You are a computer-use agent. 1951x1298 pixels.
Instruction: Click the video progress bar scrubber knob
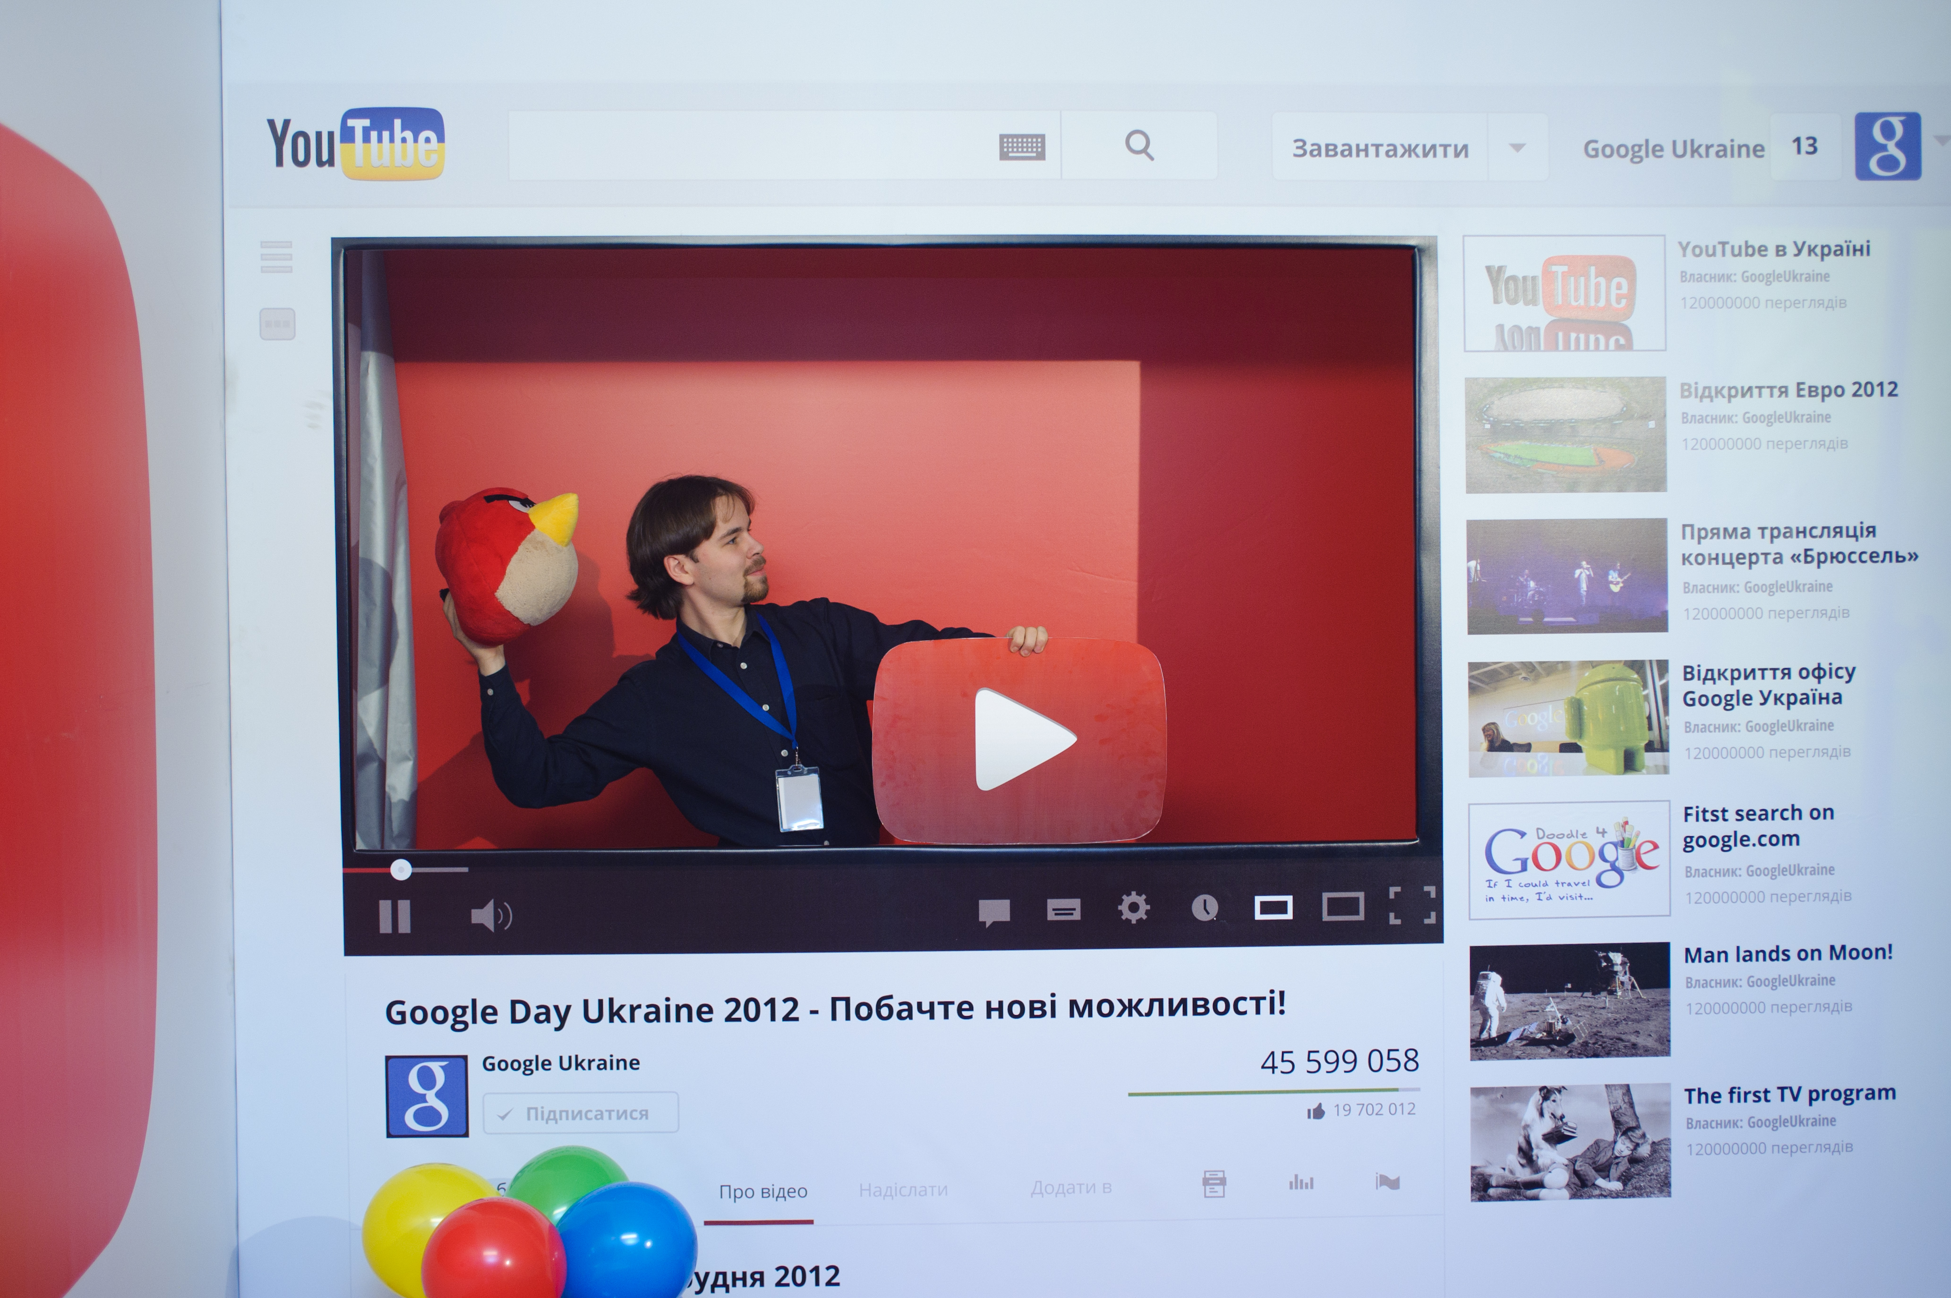click(x=401, y=869)
